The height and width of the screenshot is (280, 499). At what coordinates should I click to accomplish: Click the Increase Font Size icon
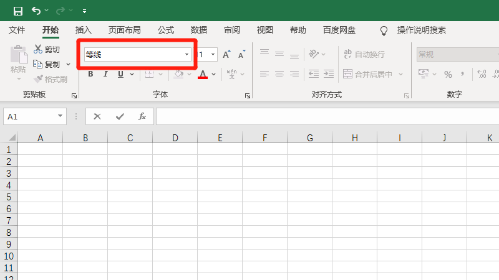[226, 55]
